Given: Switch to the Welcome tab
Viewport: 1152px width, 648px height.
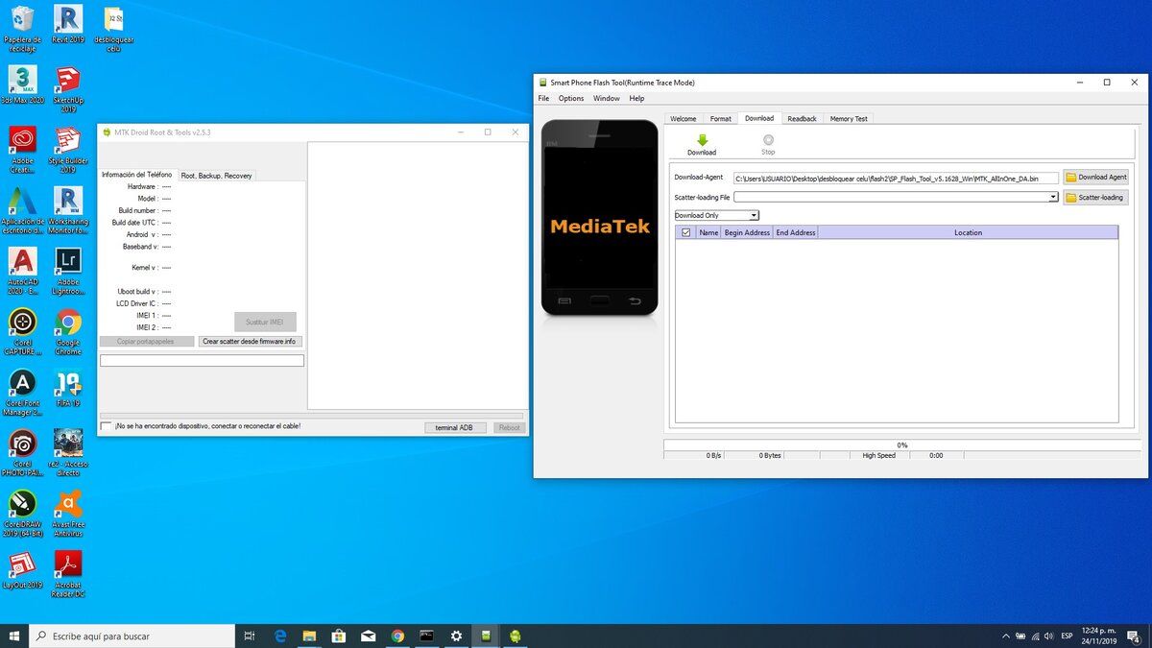Looking at the screenshot, I should [683, 119].
